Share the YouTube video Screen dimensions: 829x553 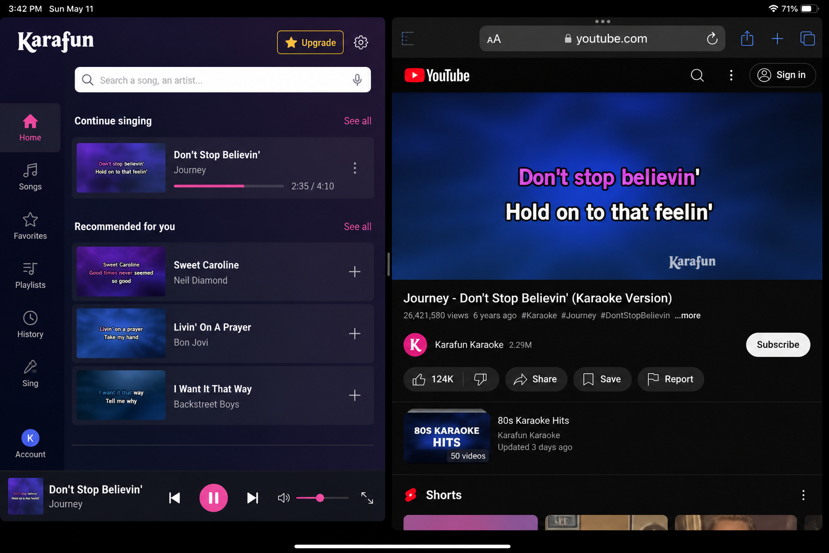pyautogui.click(x=535, y=379)
